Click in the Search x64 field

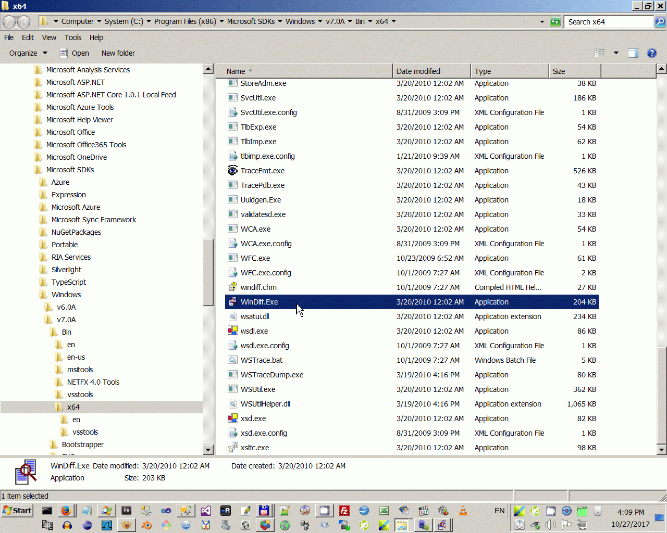pyautogui.click(x=609, y=22)
